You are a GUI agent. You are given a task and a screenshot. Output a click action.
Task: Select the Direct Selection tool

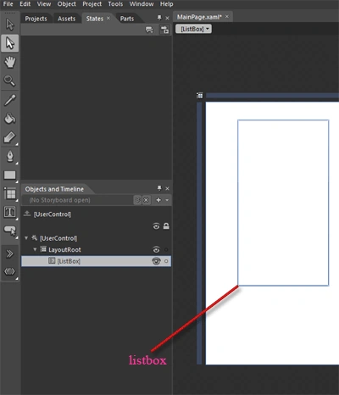click(10, 43)
